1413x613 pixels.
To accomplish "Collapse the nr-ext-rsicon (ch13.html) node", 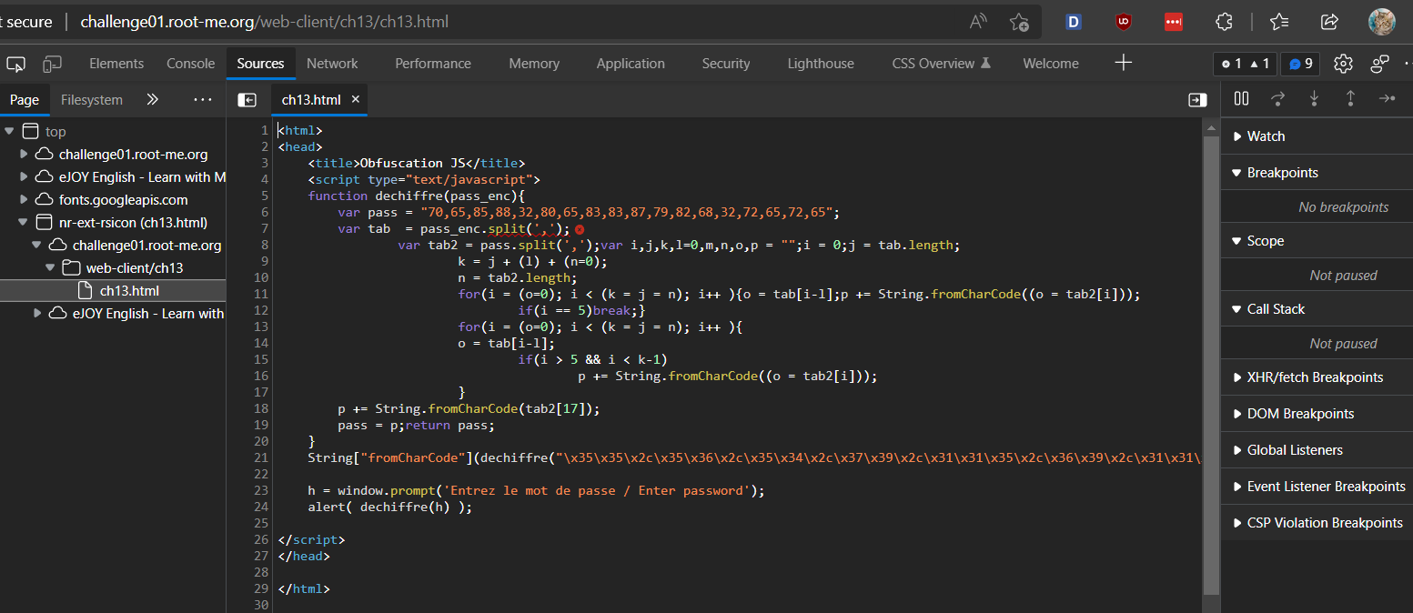I will (24, 222).
